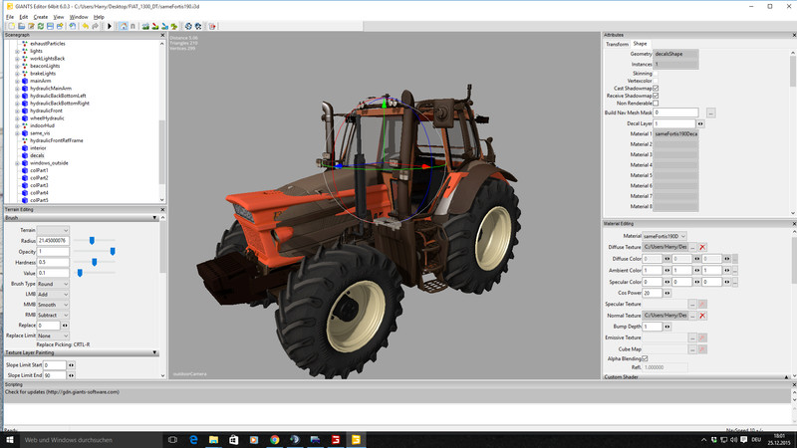This screenshot has width=797, height=448.
Task: Toggle the Alpha Blending checkbox
Action: (645, 358)
